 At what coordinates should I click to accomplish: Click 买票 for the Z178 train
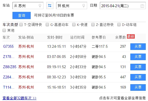(138, 57)
